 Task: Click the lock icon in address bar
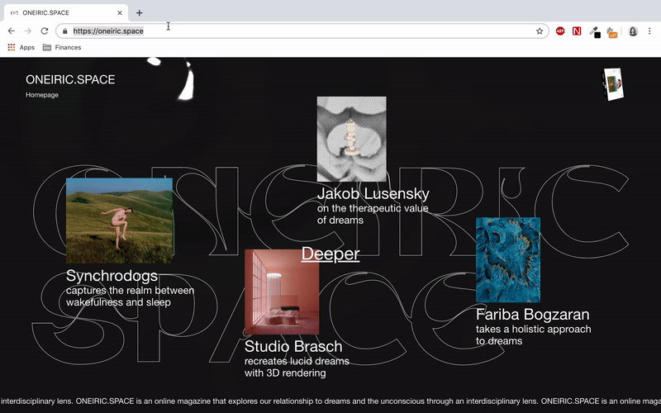(65, 31)
